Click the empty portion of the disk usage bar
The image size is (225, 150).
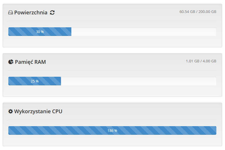coord(144,32)
